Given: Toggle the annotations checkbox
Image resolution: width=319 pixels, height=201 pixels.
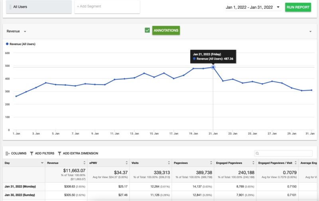Looking at the screenshot, I should [147, 30].
